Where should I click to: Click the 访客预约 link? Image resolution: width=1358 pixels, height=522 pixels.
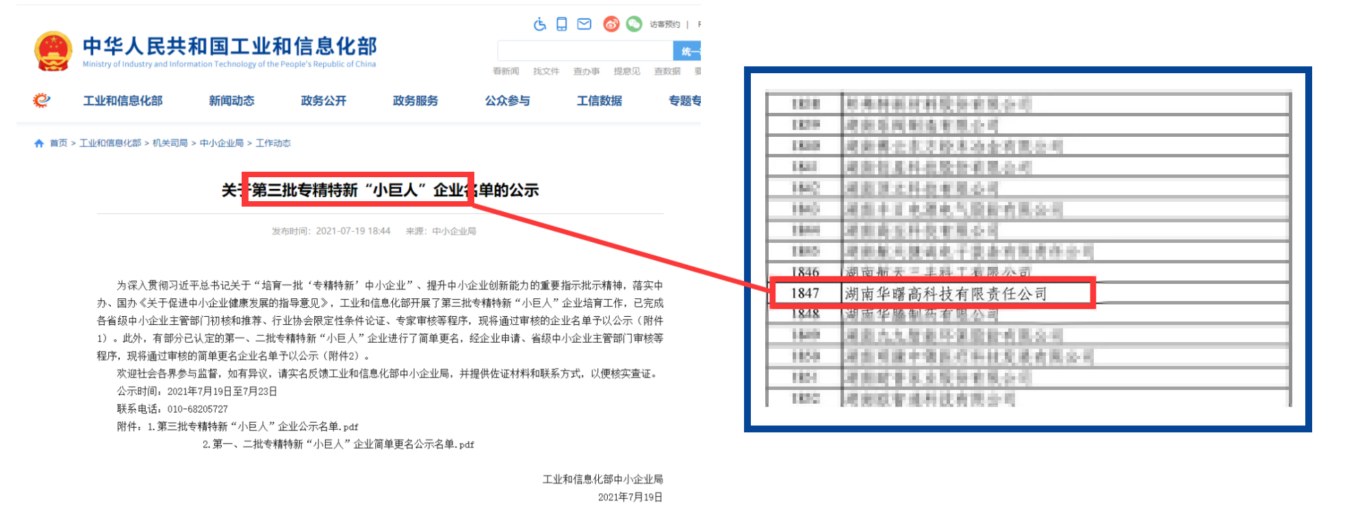(x=665, y=25)
